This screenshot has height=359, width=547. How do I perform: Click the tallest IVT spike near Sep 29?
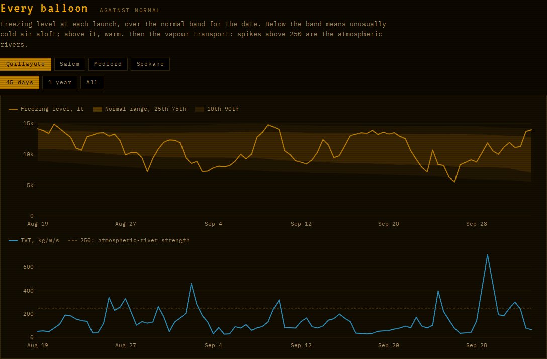coord(487,255)
